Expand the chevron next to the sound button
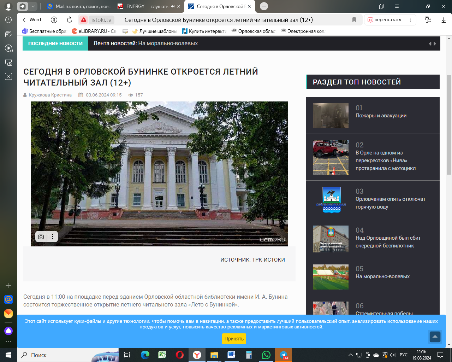This screenshot has height=362, width=452. tap(33, 6)
